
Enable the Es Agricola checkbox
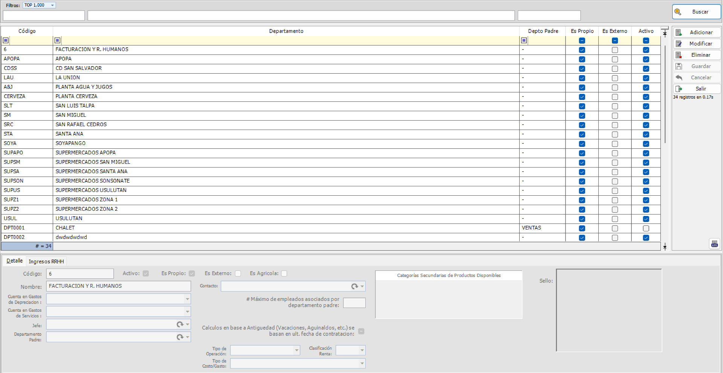(x=284, y=273)
